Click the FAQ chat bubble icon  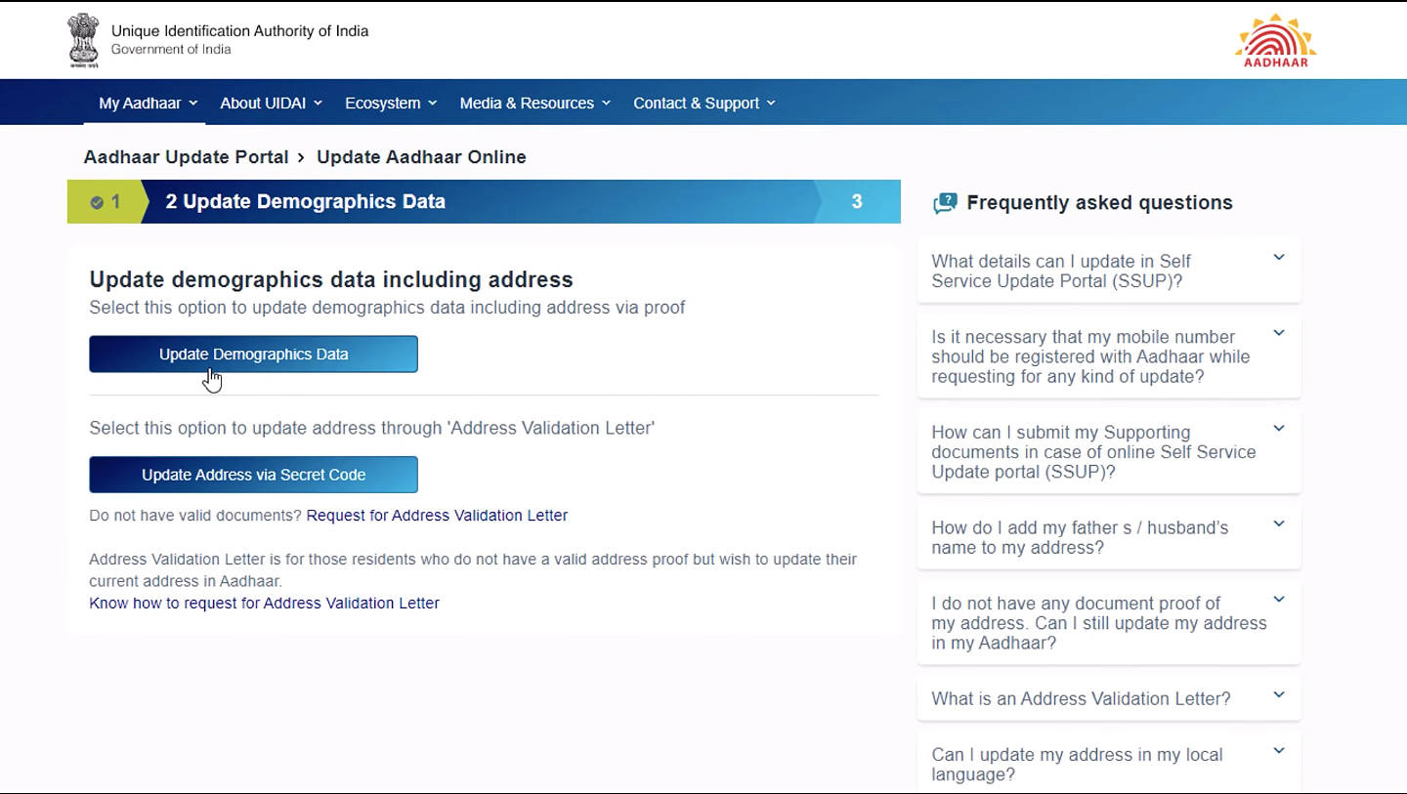coord(945,203)
